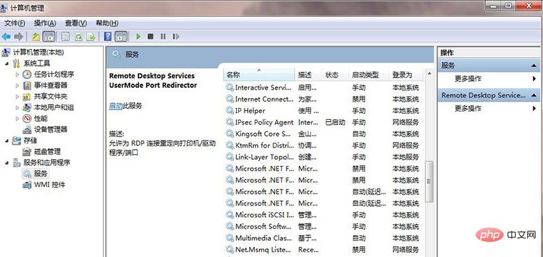Collapse the 服务和应用程序 tree node
The image size is (543, 257).
tap(7, 162)
